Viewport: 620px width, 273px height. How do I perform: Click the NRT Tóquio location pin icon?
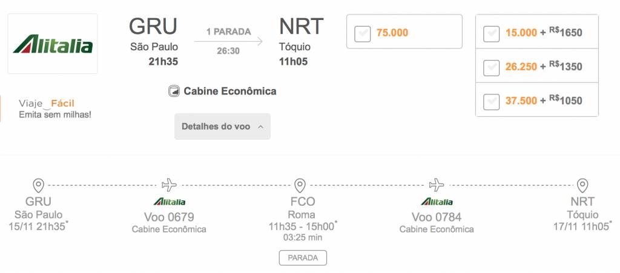(582, 185)
